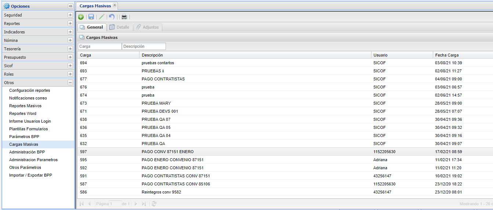493x210 pixels.
Task: Collapse the Opciones sidebar panel
Action: [70, 6]
